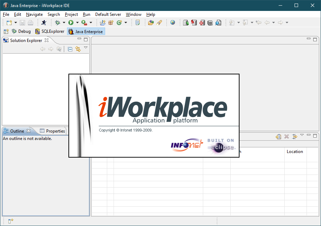321x226 pixels.
Task: Click the Save floppy disk icon
Action: tap(22, 23)
